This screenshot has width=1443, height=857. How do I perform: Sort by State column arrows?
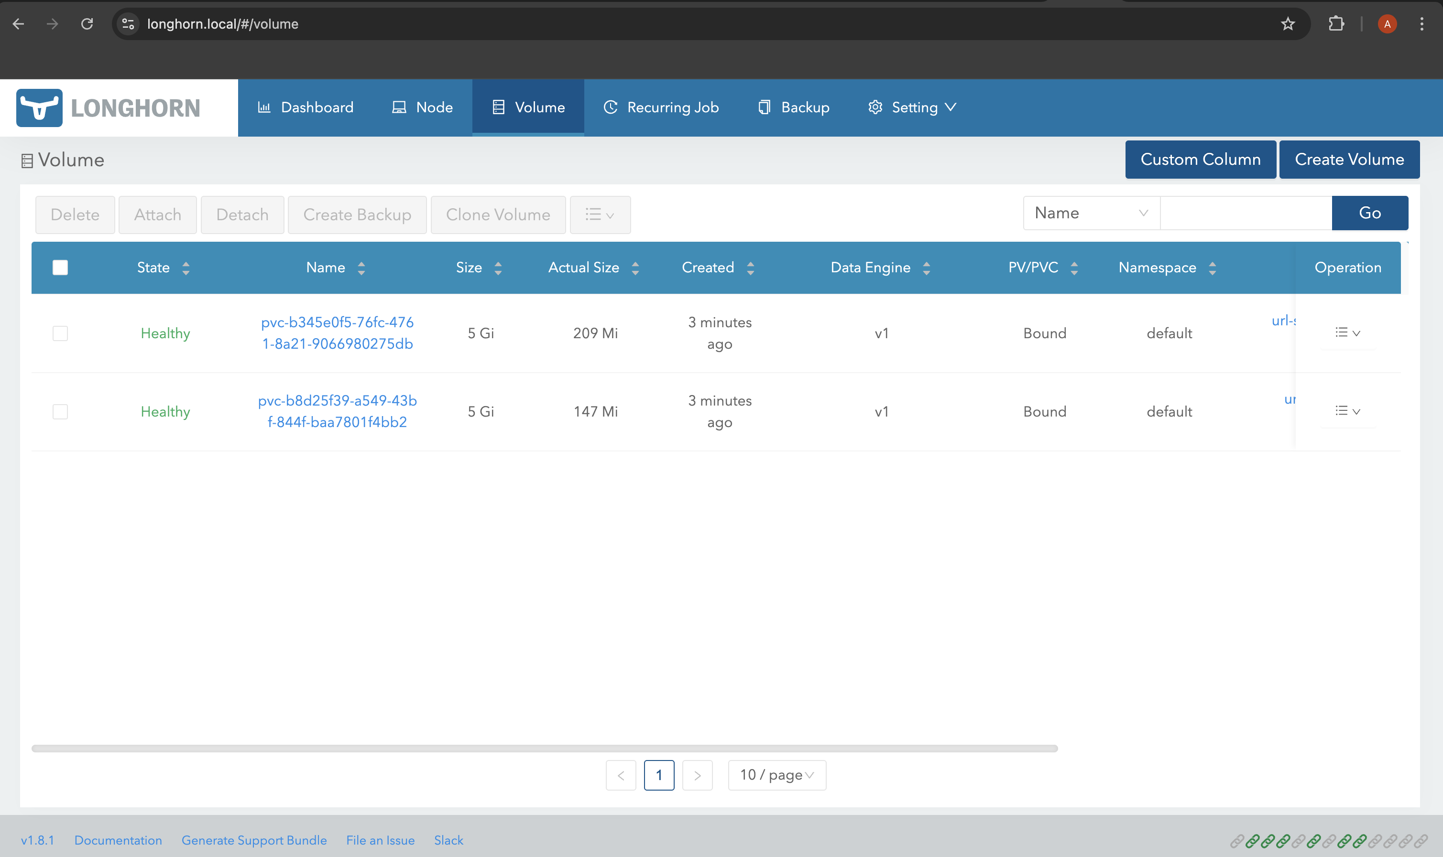[x=186, y=268]
